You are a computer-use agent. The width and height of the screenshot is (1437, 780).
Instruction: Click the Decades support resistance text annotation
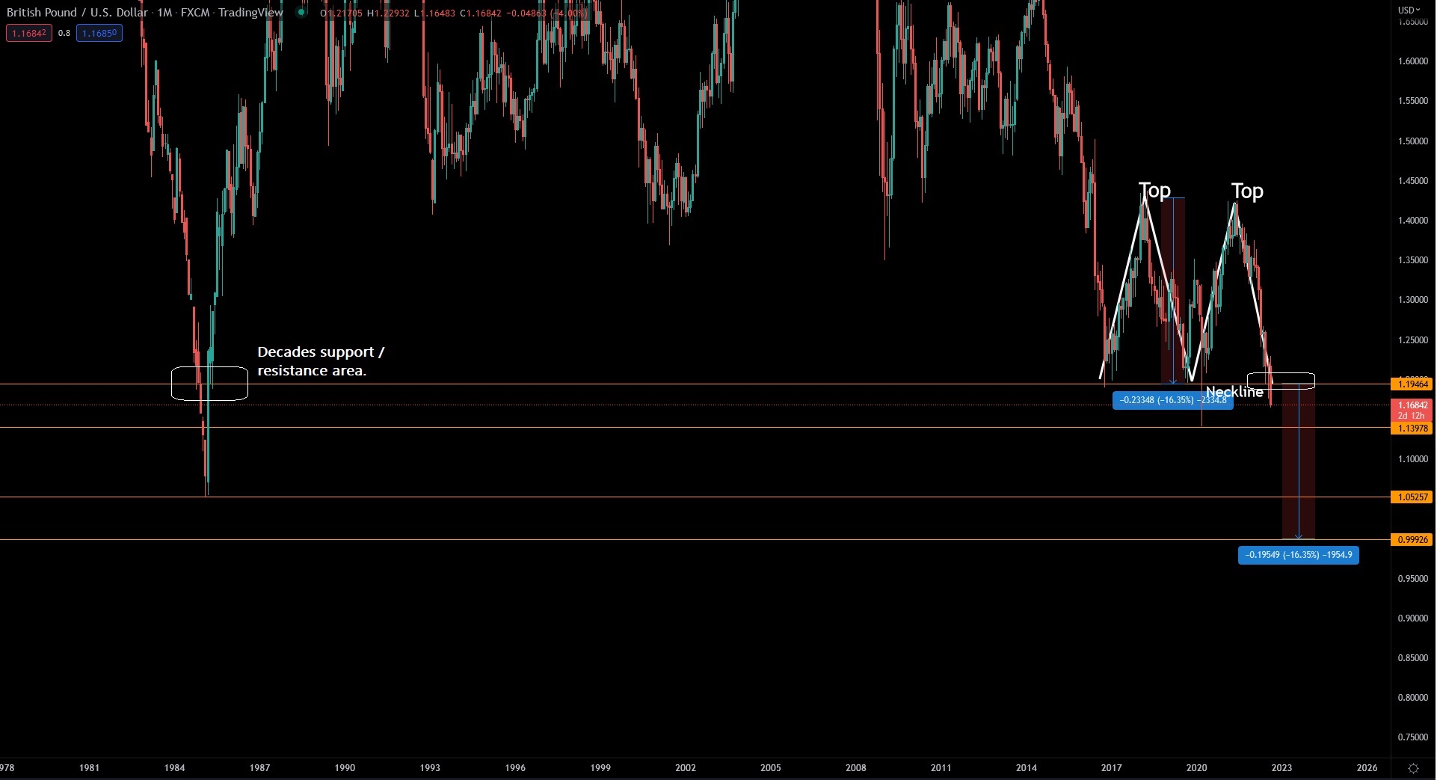(321, 360)
